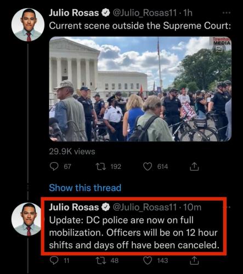Open the DC police full mobilization tweet text

134,232
